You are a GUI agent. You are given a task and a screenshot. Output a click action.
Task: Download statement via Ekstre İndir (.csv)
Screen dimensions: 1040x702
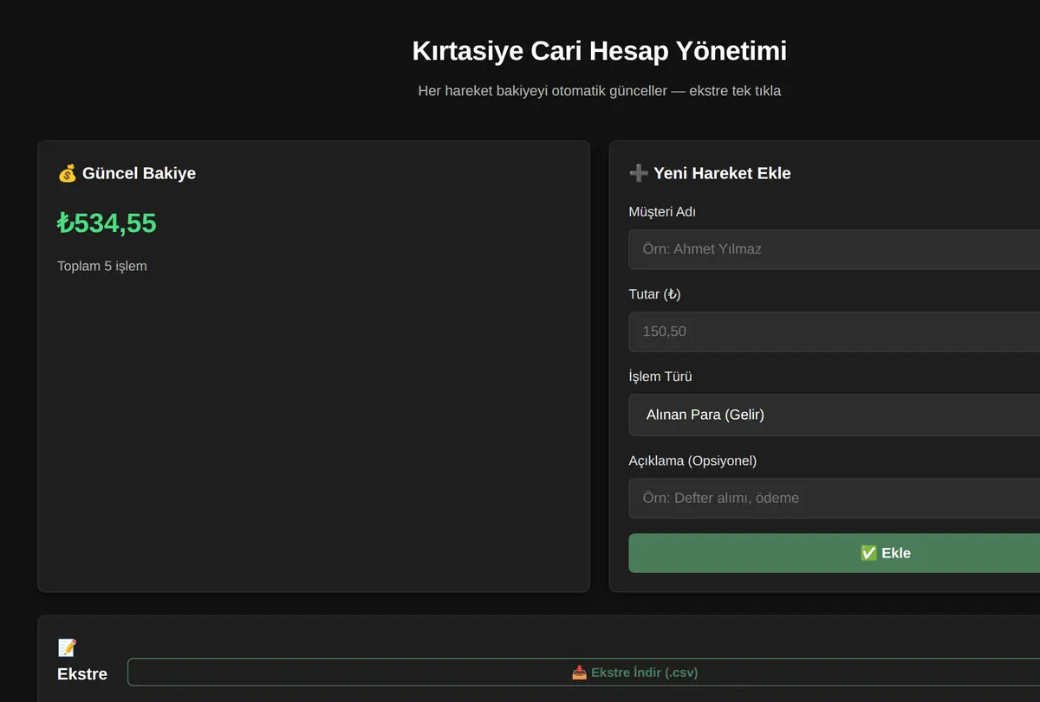pos(583,673)
